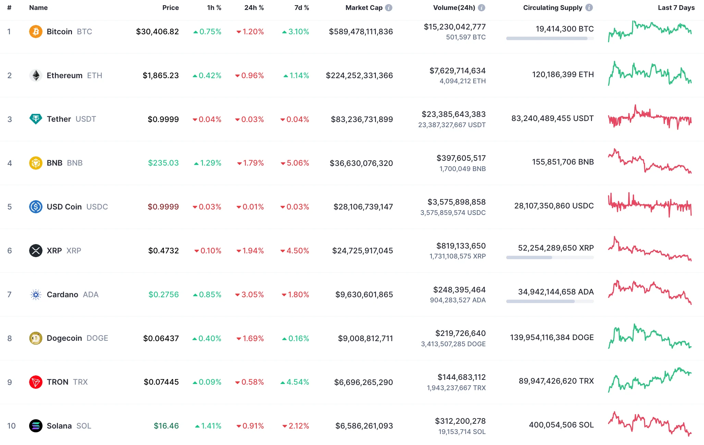Select the Tether USDT logo
The height and width of the screenshot is (445, 704).
coord(36,119)
